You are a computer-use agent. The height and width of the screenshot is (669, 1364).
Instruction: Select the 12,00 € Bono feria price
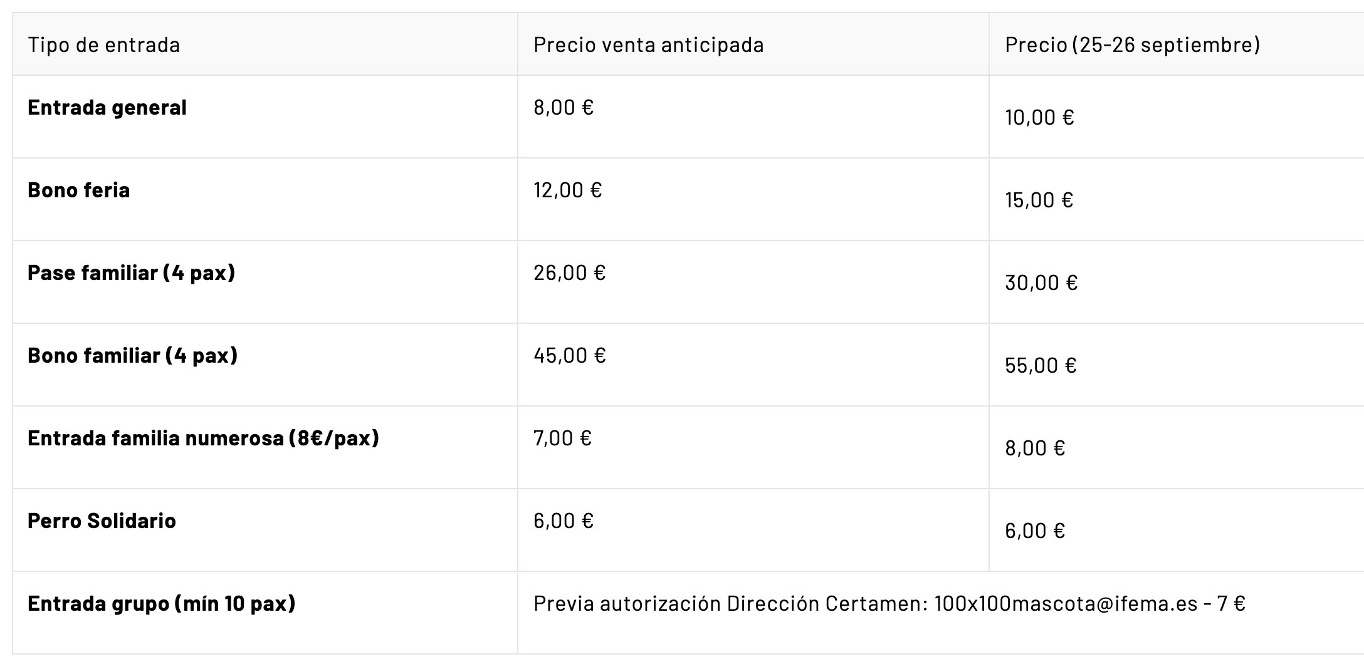pyautogui.click(x=567, y=190)
